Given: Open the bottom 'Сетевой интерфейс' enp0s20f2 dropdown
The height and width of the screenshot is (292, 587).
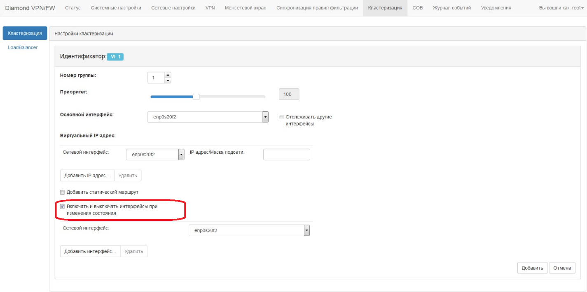Looking at the screenshot, I should click(x=249, y=230).
